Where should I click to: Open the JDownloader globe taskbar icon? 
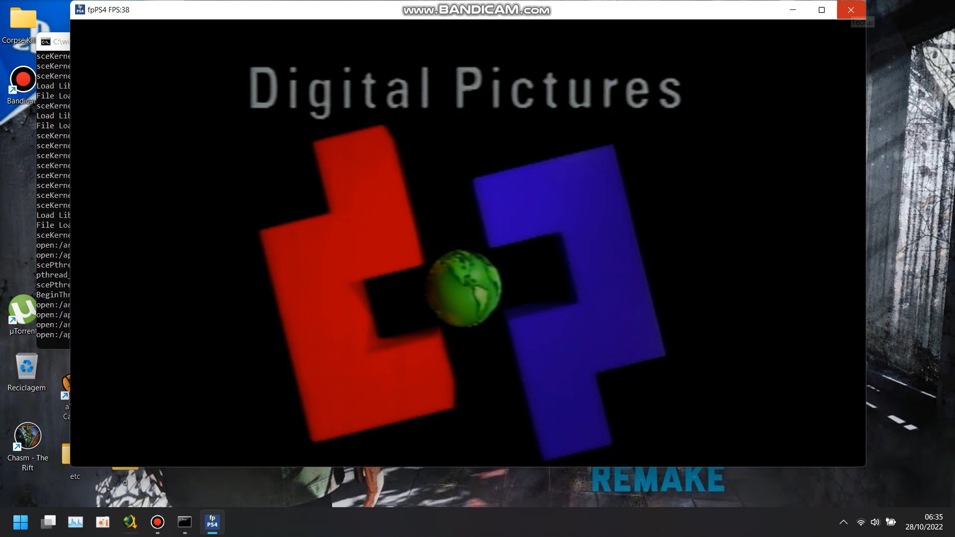click(130, 522)
